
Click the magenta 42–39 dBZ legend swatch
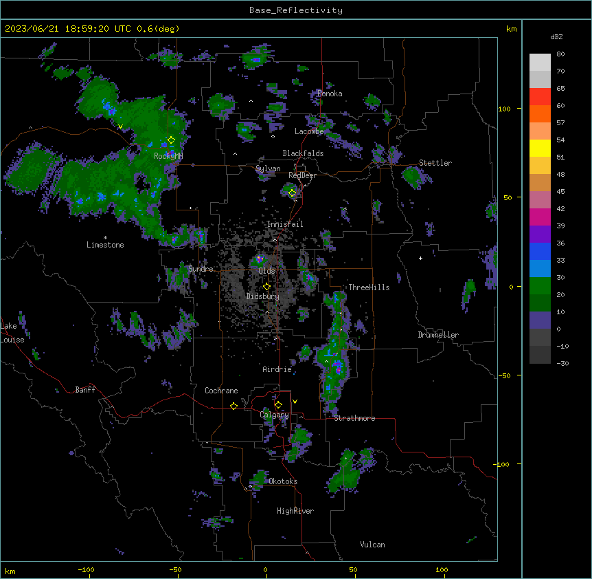pyautogui.click(x=540, y=217)
